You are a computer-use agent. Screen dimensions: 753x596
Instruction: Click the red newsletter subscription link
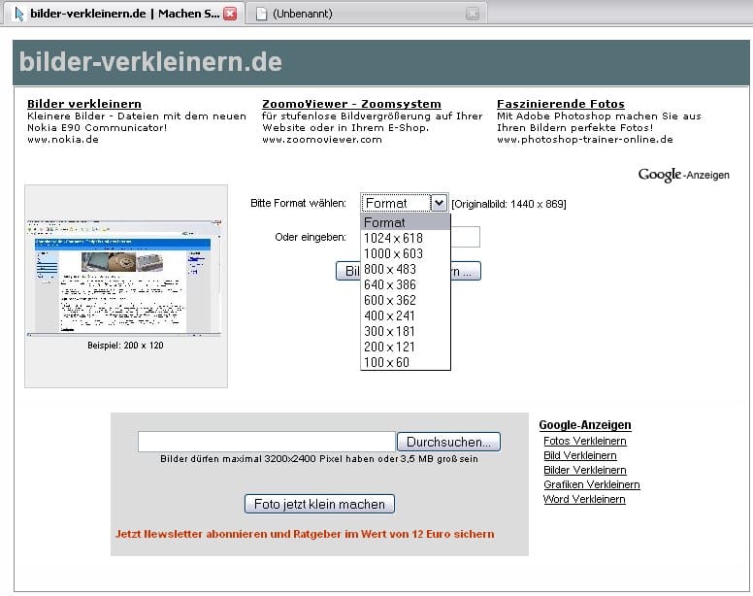305,534
